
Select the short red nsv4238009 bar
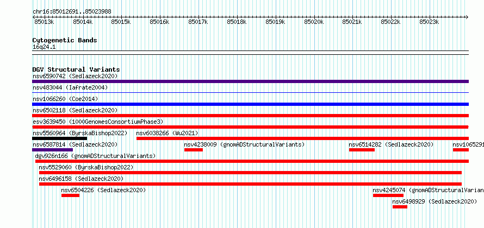[x=194, y=150]
